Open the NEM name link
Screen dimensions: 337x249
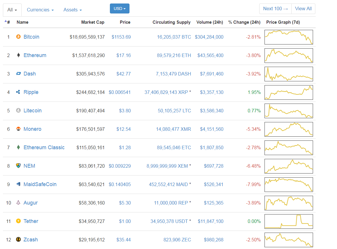(29, 166)
